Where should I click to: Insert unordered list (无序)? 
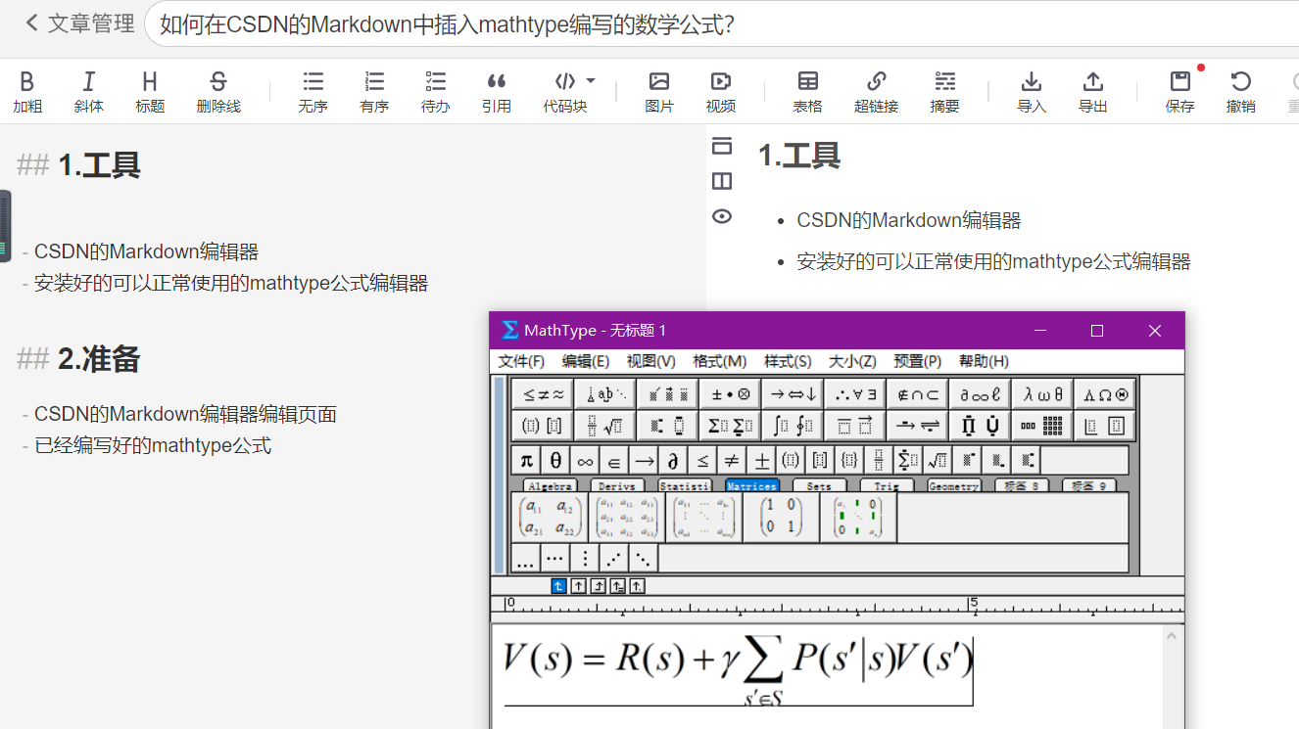pos(313,93)
